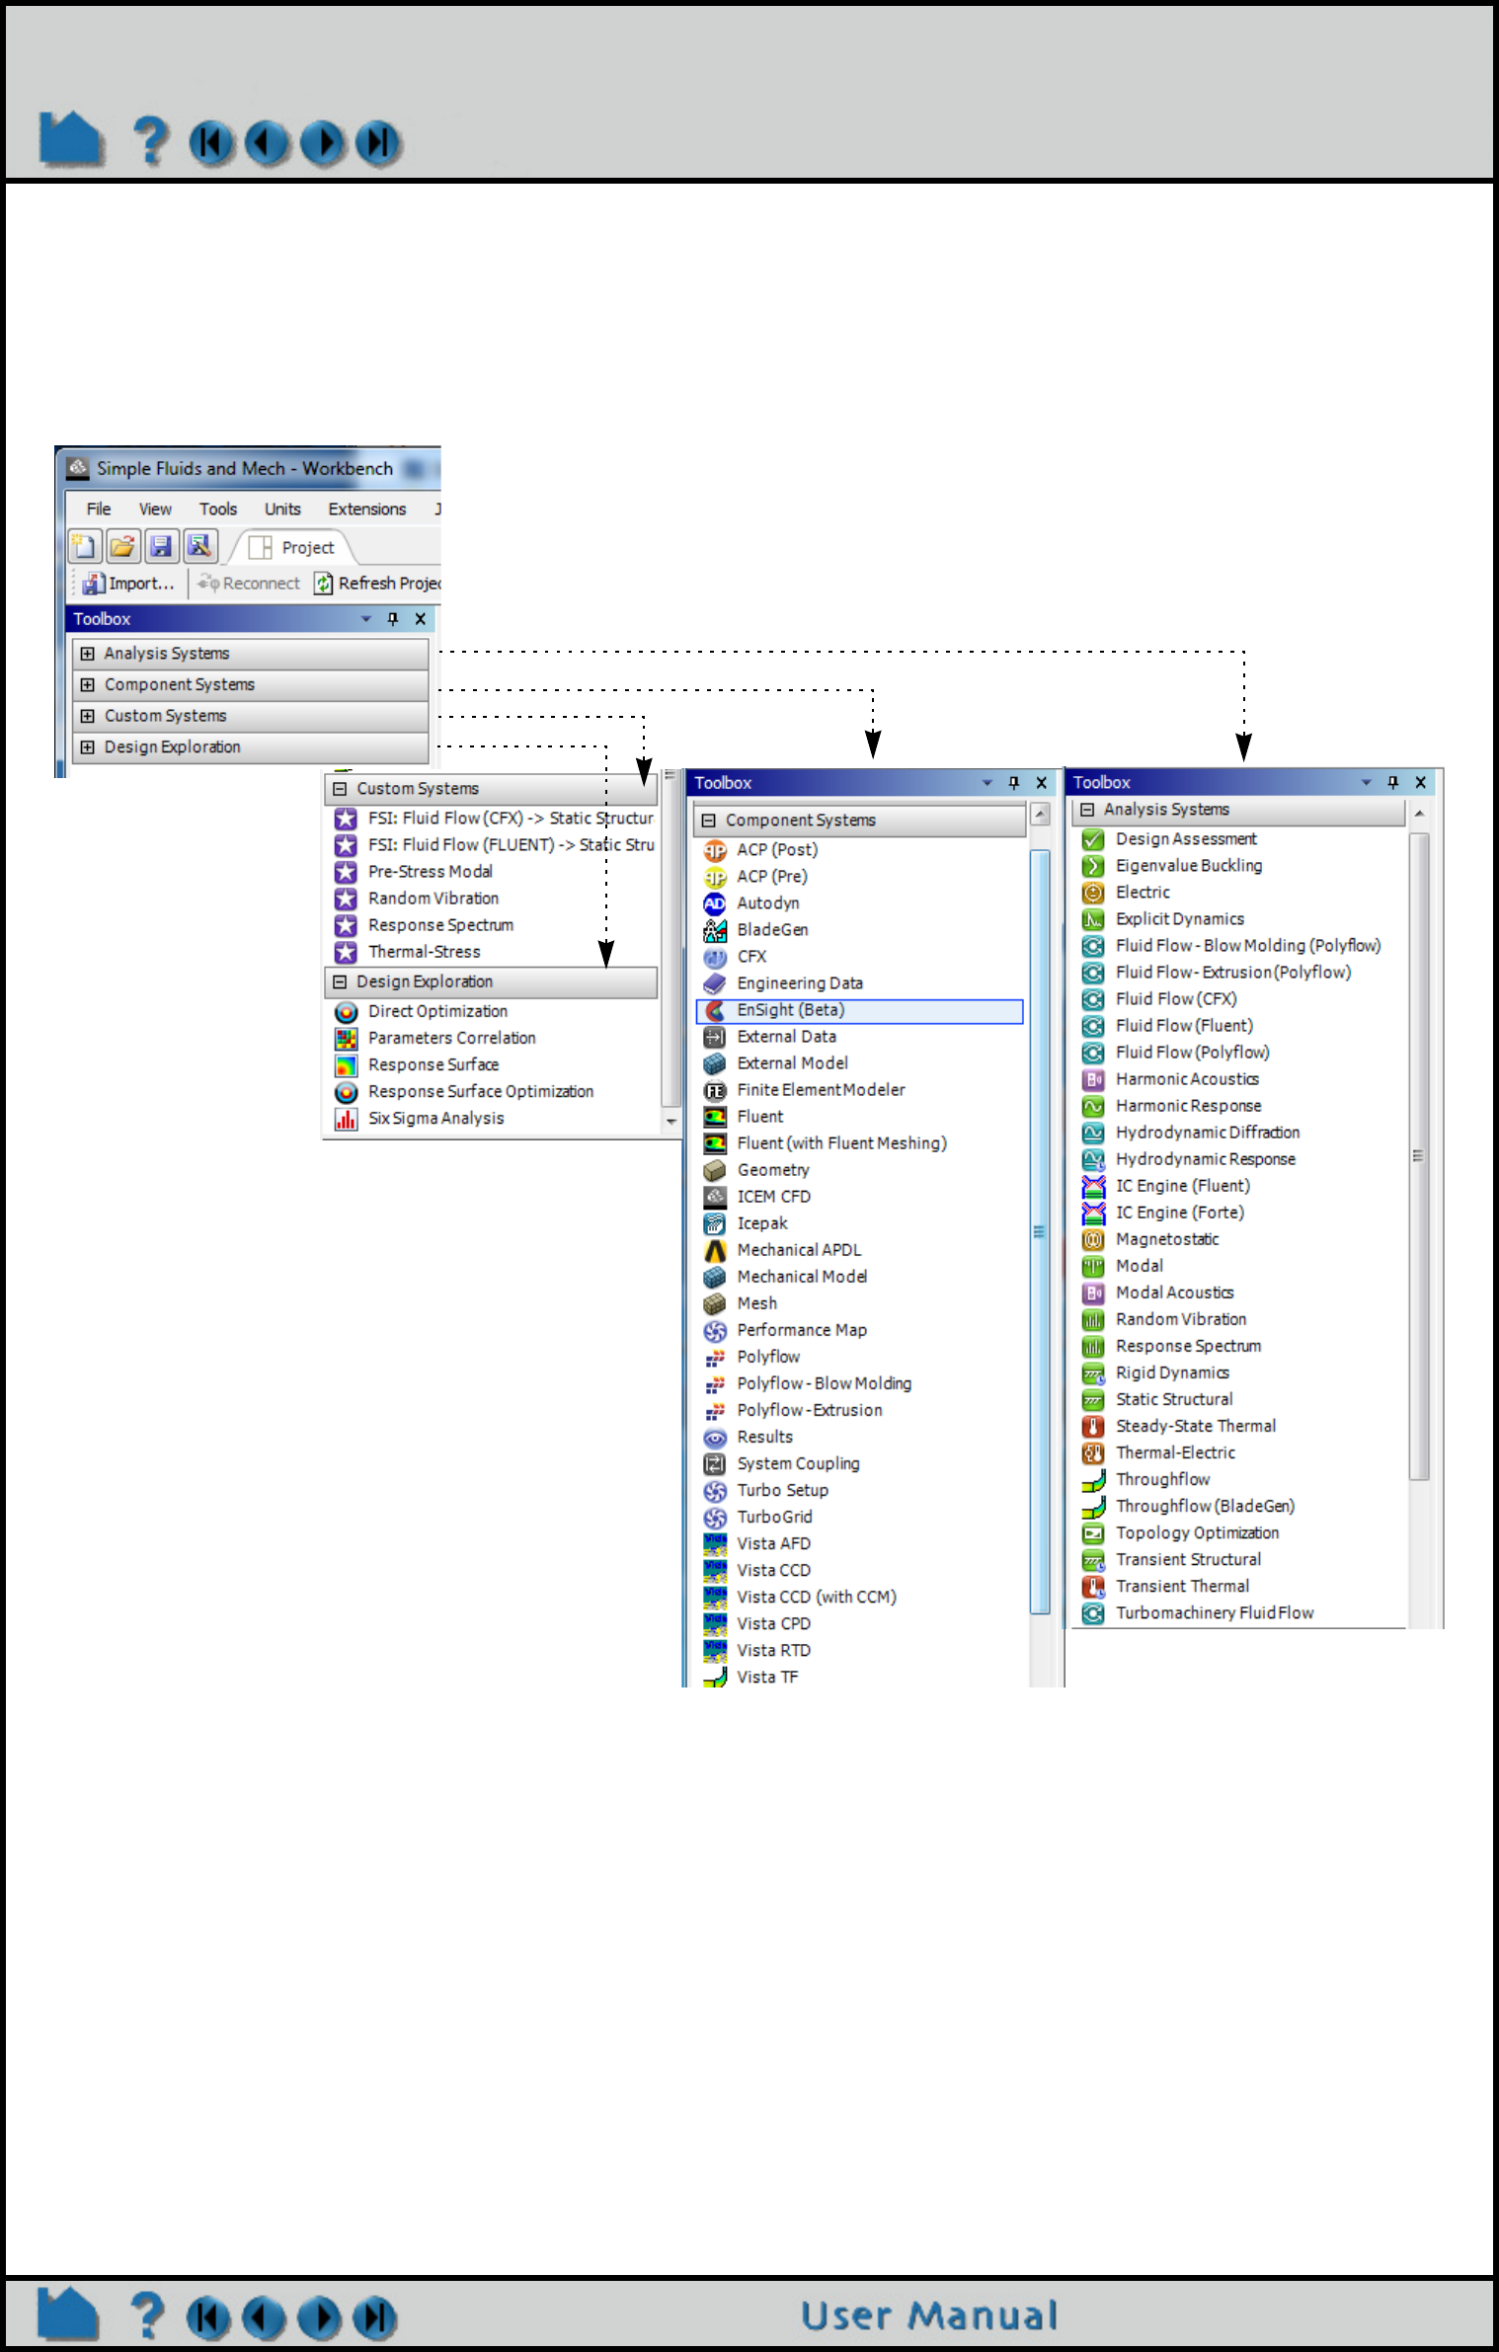Viewport: 1499px width, 2352px height.
Task: Go to previous page using top header arrow
Action: point(267,143)
